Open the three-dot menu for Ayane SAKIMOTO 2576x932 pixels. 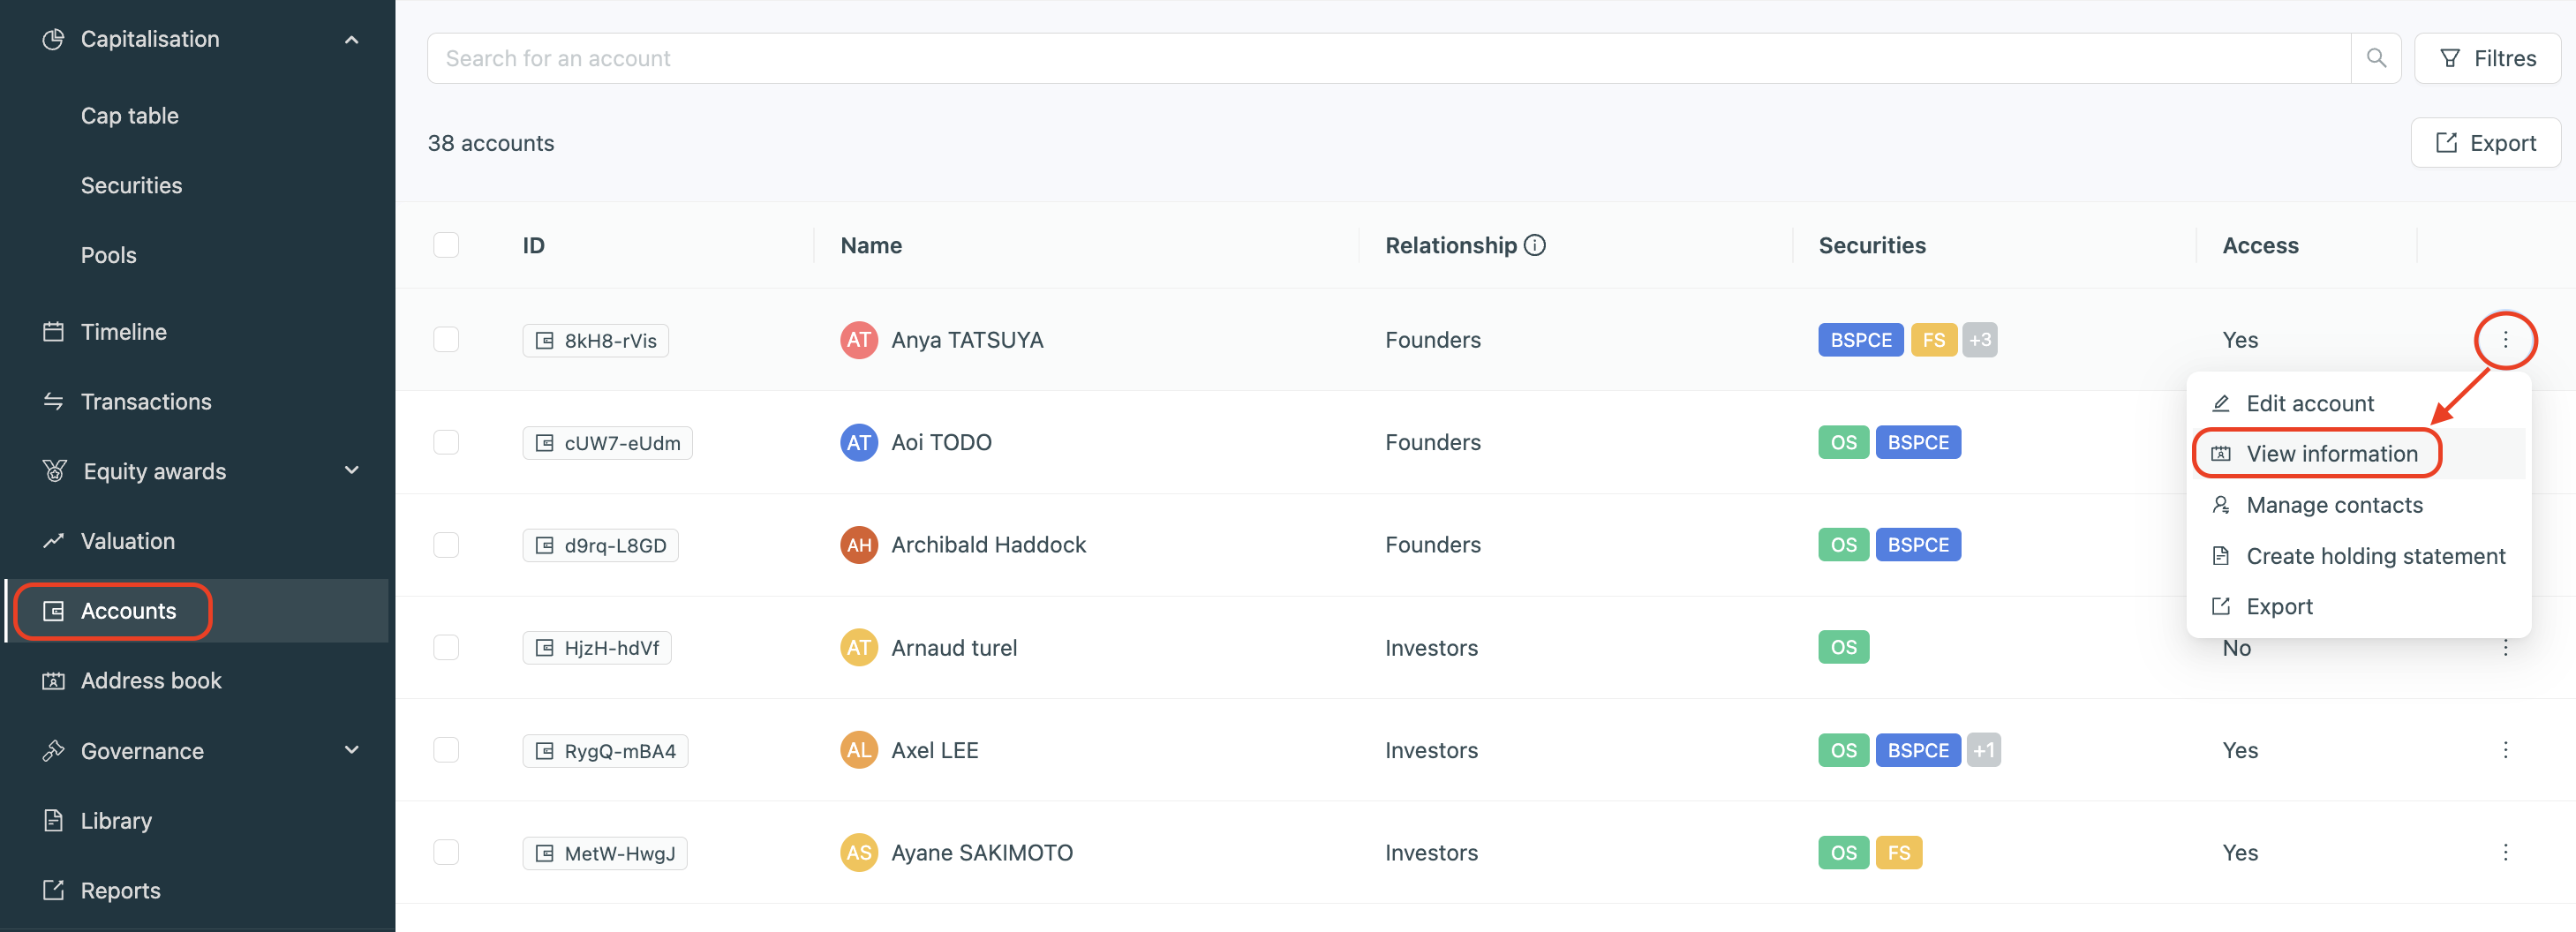pos(2505,852)
